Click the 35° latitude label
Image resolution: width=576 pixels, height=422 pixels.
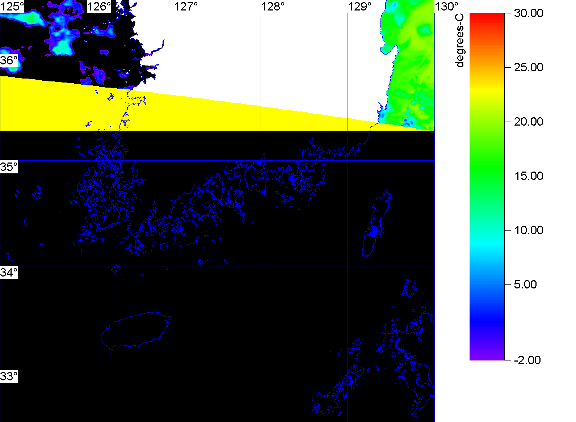pyautogui.click(x=9, y=167)
